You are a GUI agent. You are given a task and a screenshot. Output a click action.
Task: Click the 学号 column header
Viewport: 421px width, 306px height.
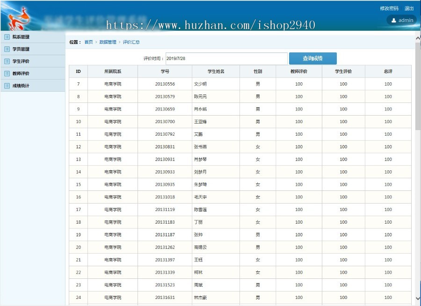click(x=164, y=71)
